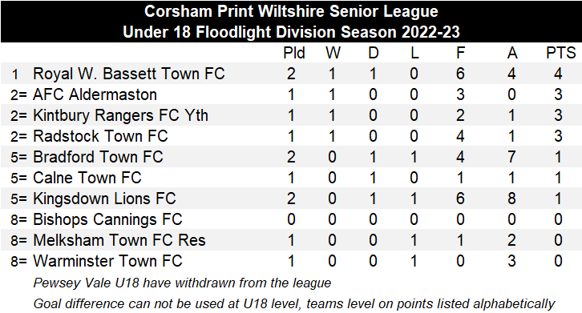Click the A column header
The width and height of the screenshot is (582, 313).
(512, 53)
